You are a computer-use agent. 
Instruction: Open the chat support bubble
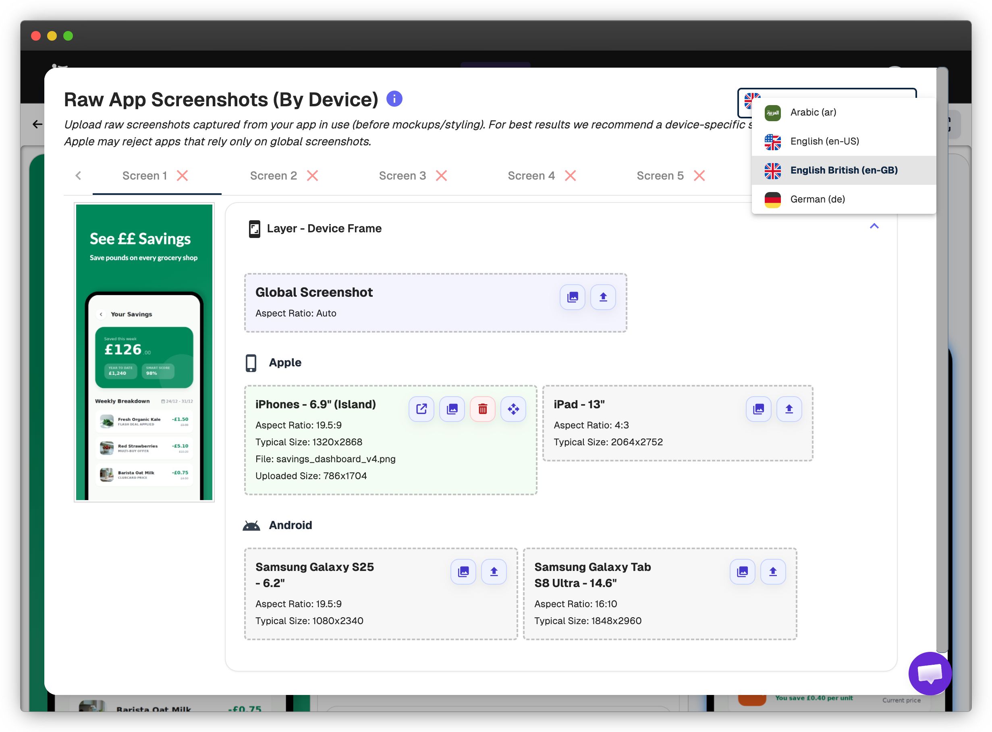930,674
